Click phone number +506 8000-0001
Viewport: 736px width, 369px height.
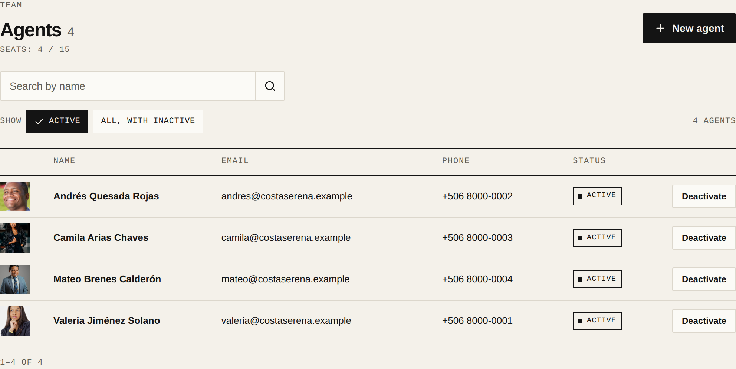(x=477, y=320)
